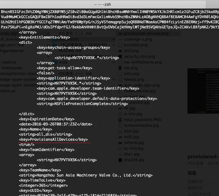Click the sc-info.jpg file icon

[x=120, y=148]
